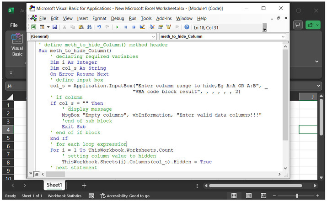This screenshot has width=327, height=201.
Task: Click VBA title bar application icon
Action: pyautogui.click(x=32, y=8)
